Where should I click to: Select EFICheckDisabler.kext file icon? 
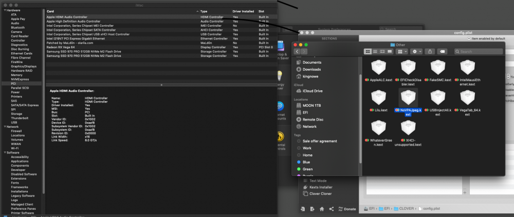point(408,67)
